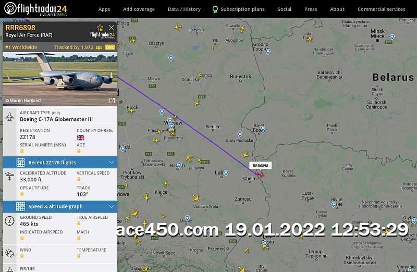This screenshot has height=272, width=417.
Task: Click the lock icon under Vertical Speed
Action: 79,179
